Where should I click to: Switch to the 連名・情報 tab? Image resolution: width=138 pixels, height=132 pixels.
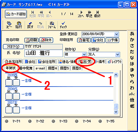pyautogui.click(x=66, y=61)
